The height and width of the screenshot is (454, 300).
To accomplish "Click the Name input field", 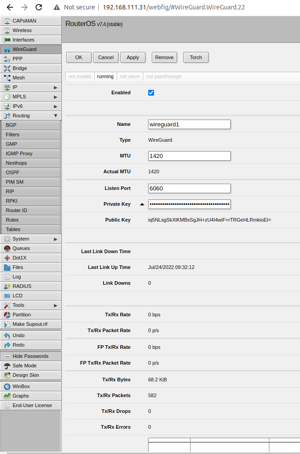I will (x=189, y=125).
